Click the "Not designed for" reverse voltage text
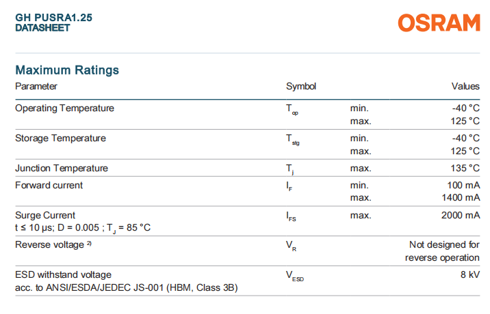Screen dimensions: 490x314 pyautogui.click(x=443, y=244)
